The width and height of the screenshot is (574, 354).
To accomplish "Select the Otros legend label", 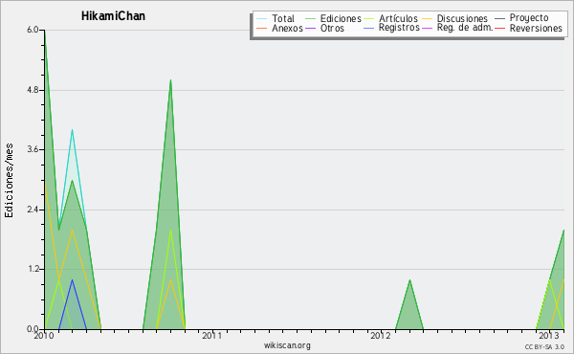I will [x=332, y=28].
